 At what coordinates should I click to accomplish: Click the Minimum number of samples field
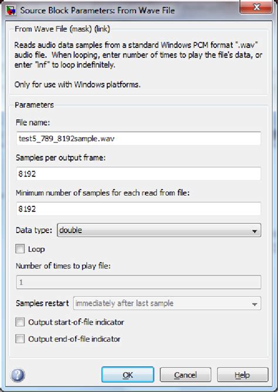point(138,209)
